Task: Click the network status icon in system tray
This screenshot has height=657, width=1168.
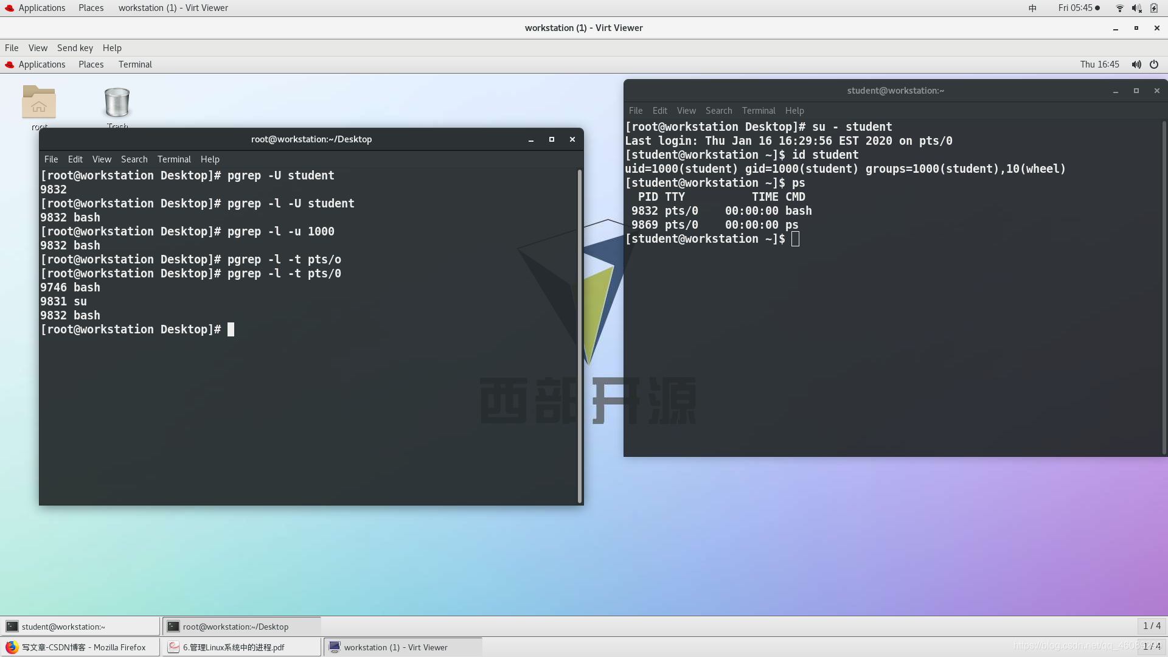Action: point(1118,8)
